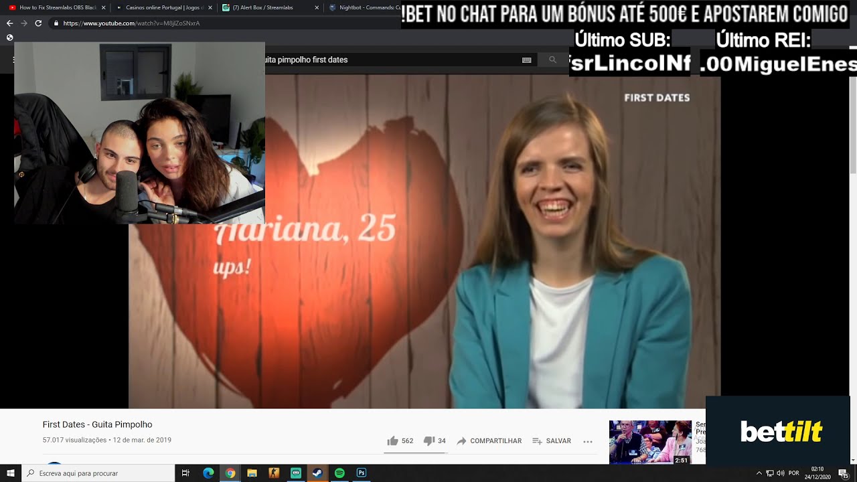Open File Explorer from the taskbar
857x482 pixels.
[x=252, y=473]
